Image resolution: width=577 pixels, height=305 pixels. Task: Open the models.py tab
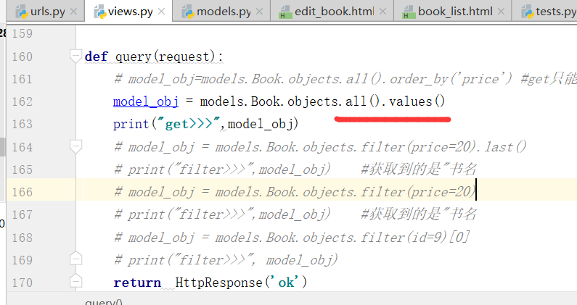[221, 12]
